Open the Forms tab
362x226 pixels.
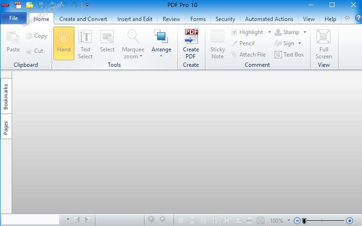pos(198,19)
